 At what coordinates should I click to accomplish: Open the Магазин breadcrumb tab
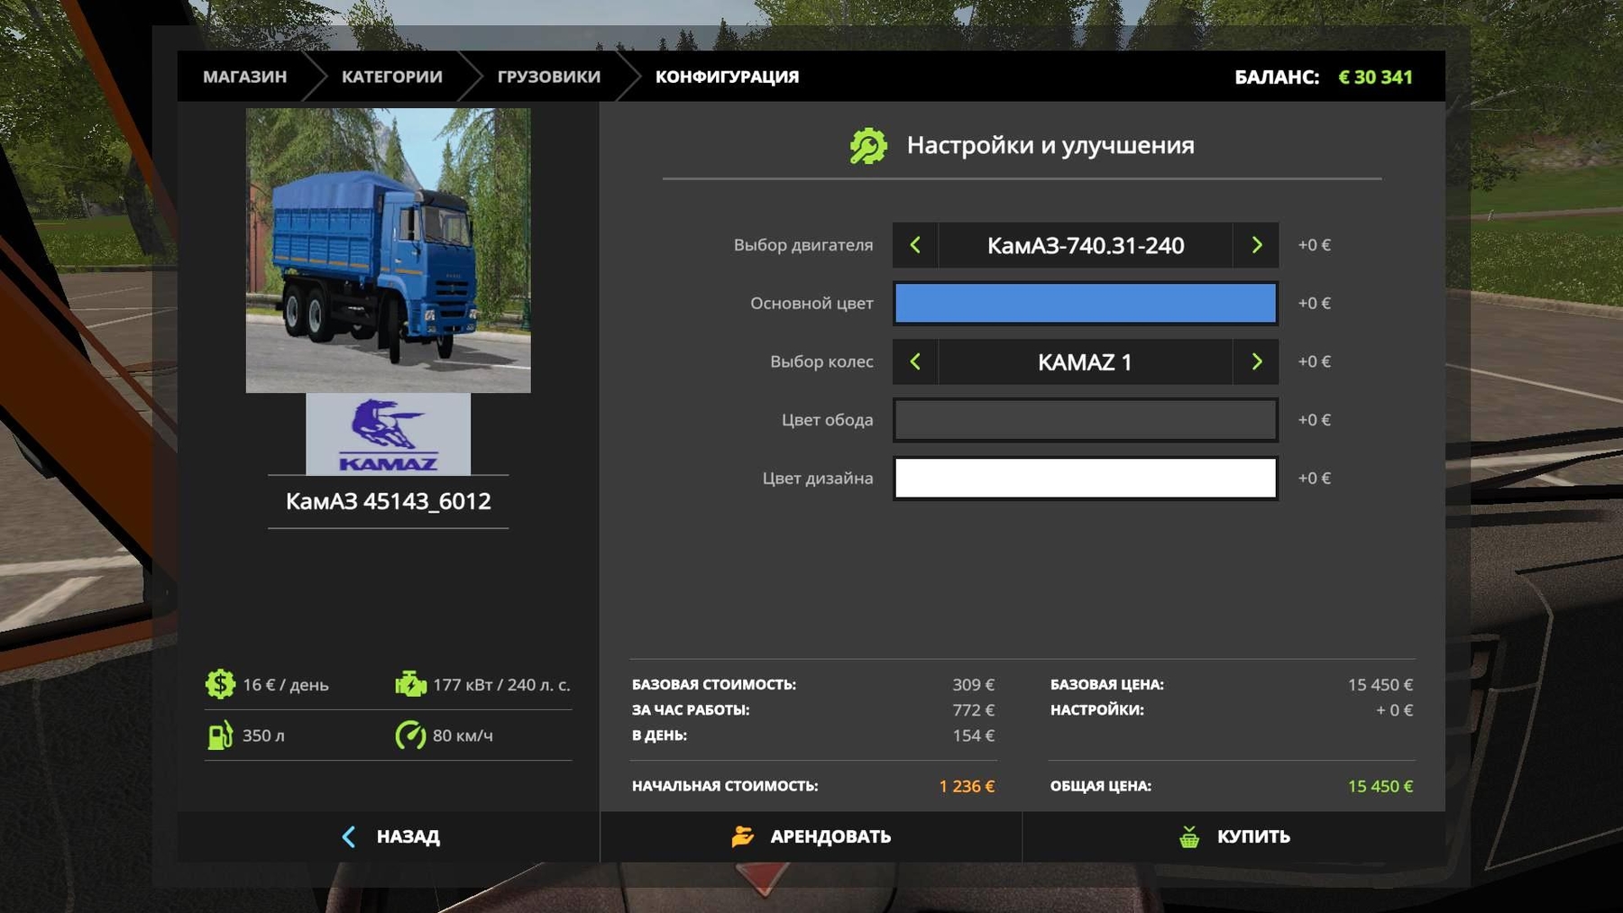point(244,78)
